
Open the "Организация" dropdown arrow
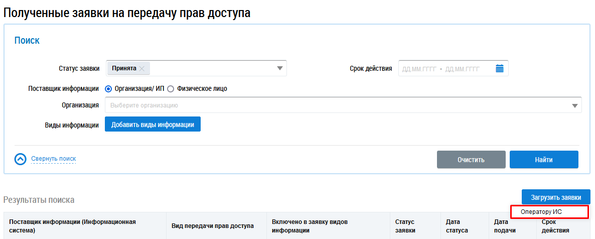(x=574, y=105)
